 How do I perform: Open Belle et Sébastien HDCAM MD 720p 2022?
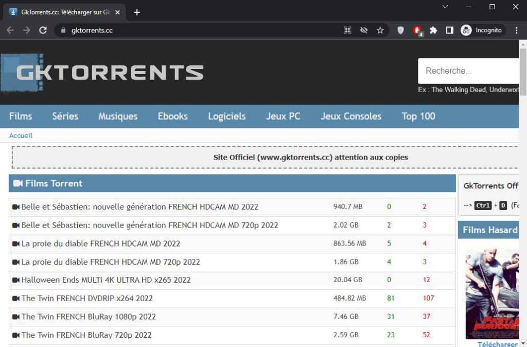point(150,225)
